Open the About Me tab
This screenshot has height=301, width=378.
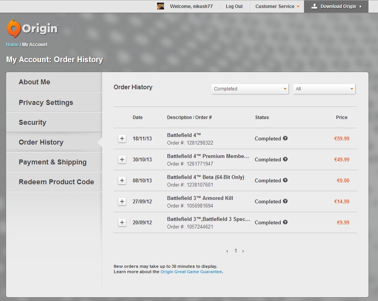54,82
